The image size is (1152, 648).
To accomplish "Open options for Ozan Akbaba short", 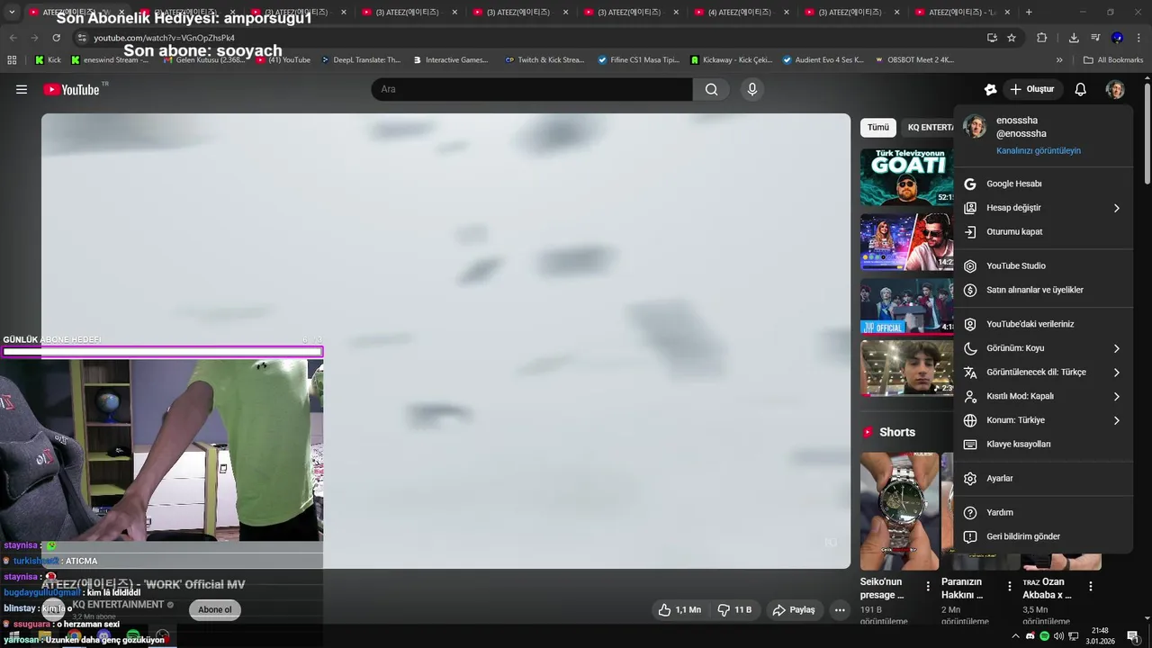I will (x=1090, y=586).
